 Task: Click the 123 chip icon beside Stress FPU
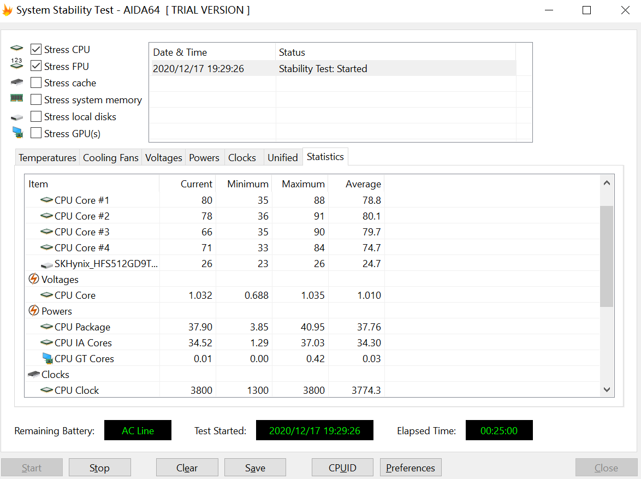click(17, 63)
